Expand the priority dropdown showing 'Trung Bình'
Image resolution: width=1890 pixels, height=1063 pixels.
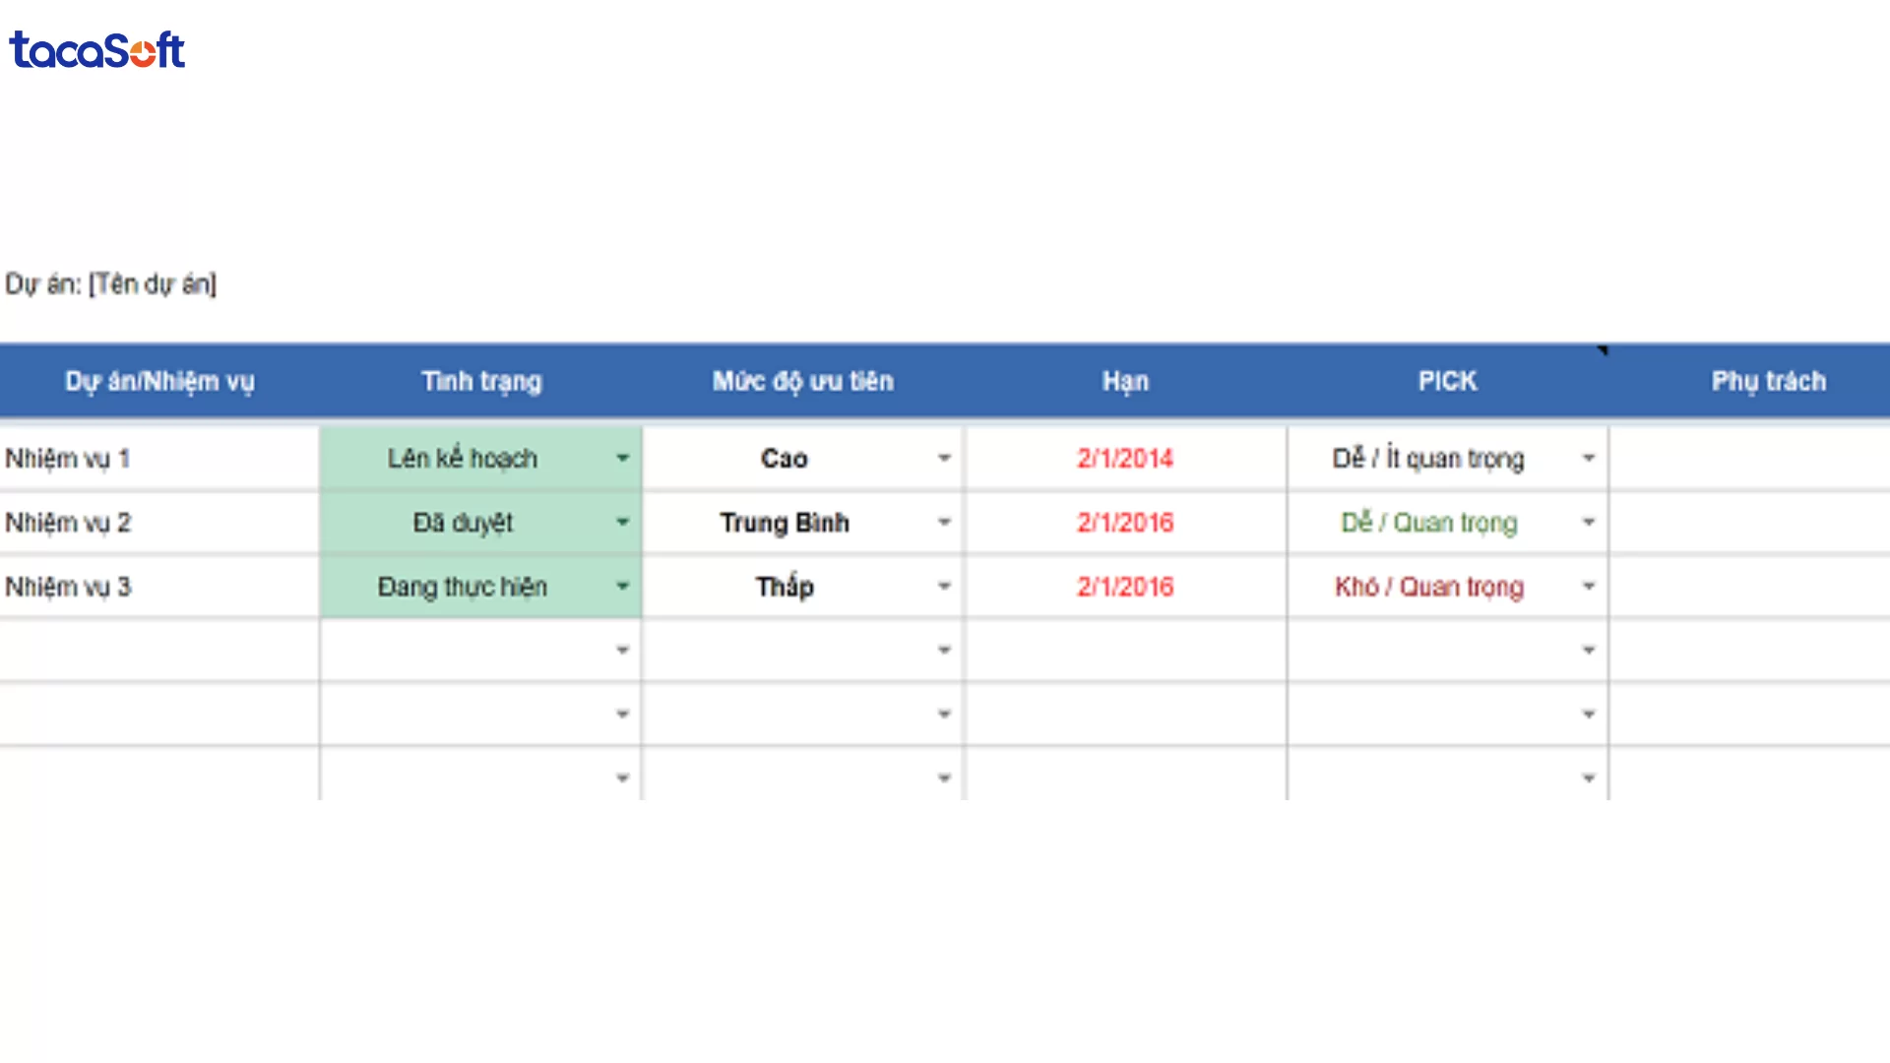(x=944, y=523)
